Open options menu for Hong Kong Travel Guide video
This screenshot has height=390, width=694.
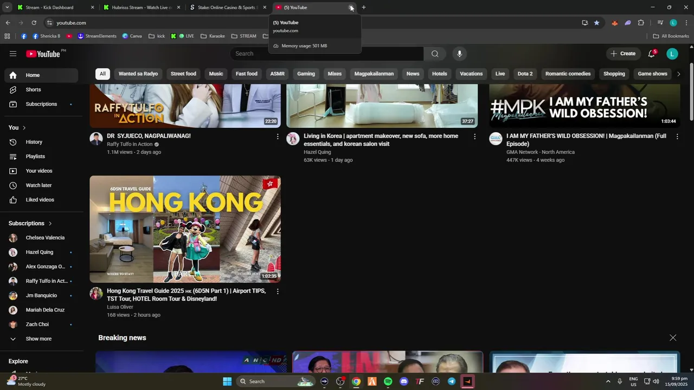pyautogui.click(x=278, y=291)
